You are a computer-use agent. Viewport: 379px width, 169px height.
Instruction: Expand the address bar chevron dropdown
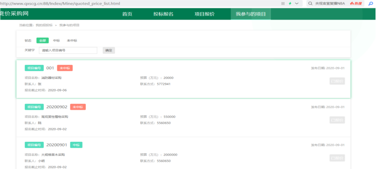[x=297, y=4]
